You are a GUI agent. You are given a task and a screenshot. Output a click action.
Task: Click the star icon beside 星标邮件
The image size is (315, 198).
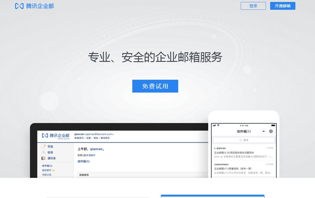(x=54, y=170)
